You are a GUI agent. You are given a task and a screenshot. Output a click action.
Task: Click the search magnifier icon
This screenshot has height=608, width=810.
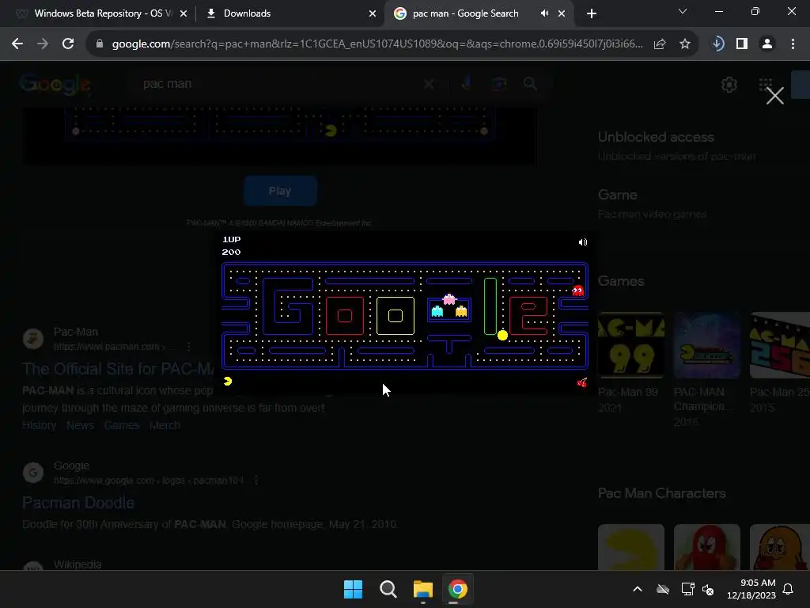tap(530, 84)
